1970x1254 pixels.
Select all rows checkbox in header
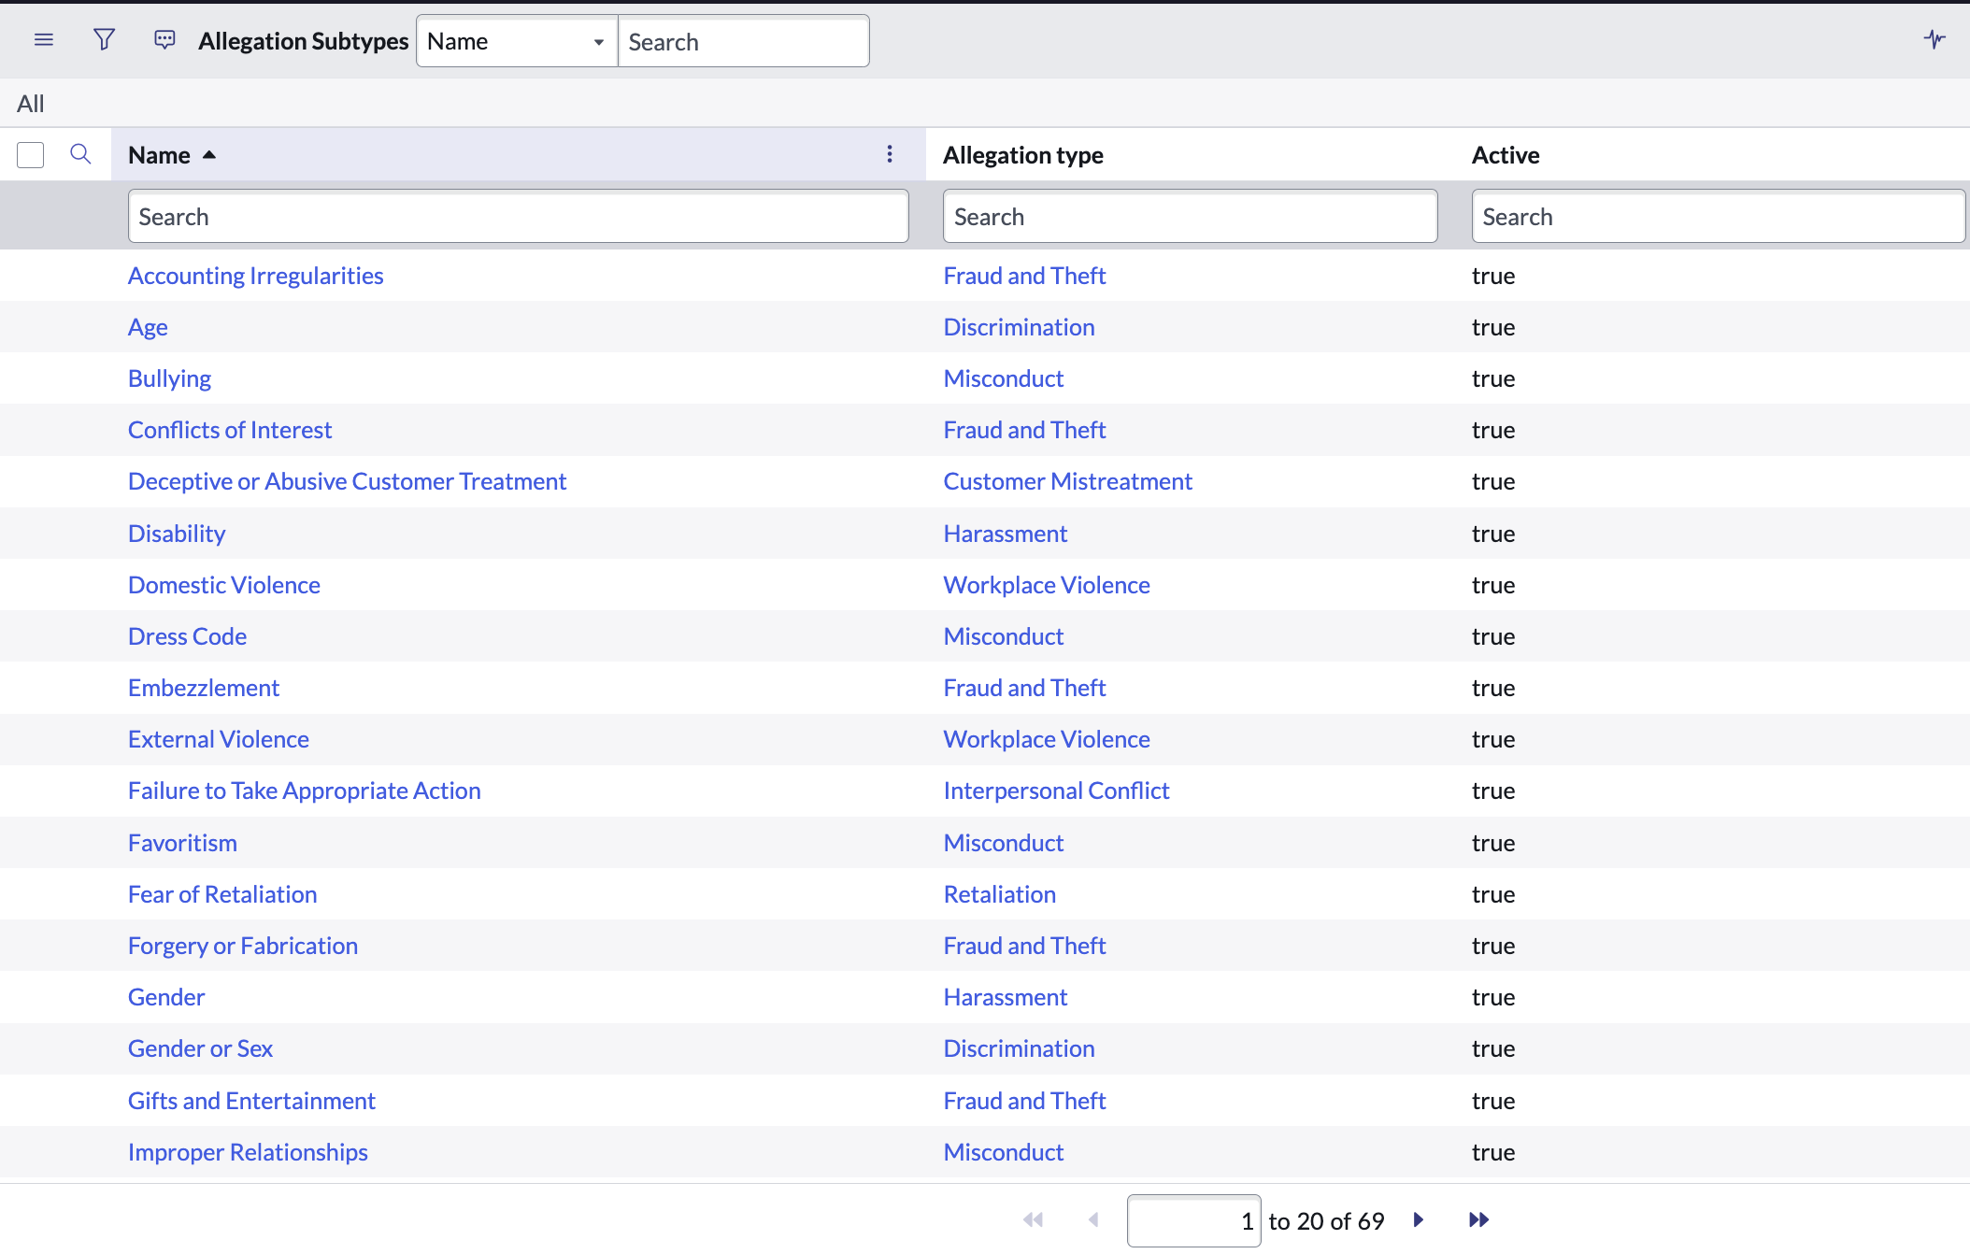pos(31,155)
